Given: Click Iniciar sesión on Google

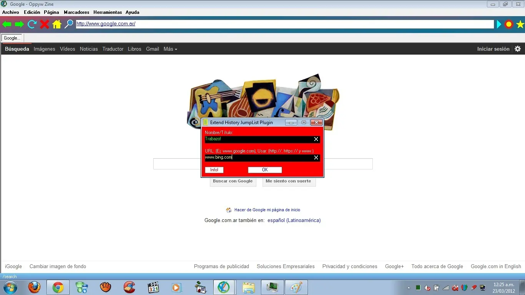Looking at the screenshot, I should click(493, 49).
